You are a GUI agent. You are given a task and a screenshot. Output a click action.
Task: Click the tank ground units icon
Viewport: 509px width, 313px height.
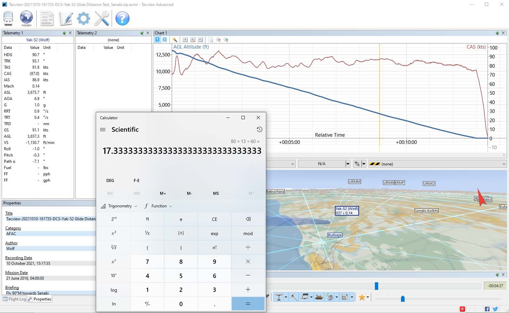[x=319, y=297]
